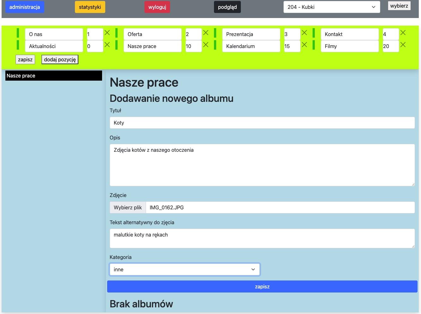
Task: Click "Wybierz plik" to choose an image
Action: click(127, 207)
